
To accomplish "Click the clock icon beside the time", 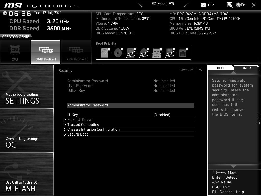I will [x=5, y=13].
